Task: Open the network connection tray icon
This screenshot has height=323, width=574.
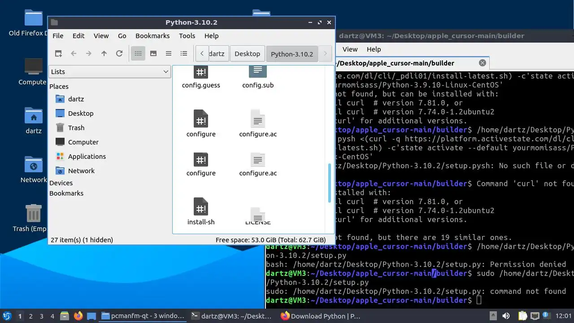Action: [535, 316]
